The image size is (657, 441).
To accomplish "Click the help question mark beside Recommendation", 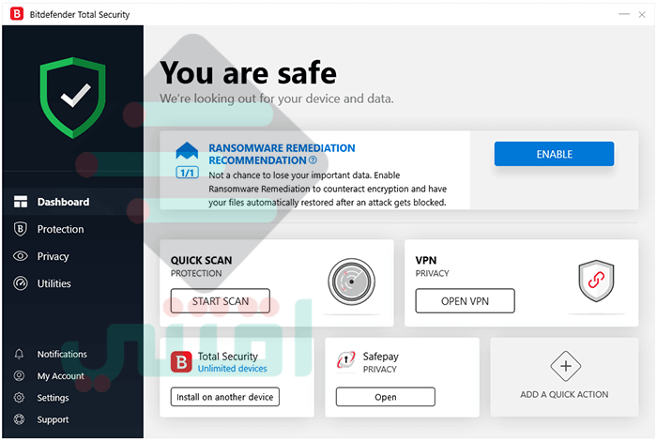I will [313, 160].
